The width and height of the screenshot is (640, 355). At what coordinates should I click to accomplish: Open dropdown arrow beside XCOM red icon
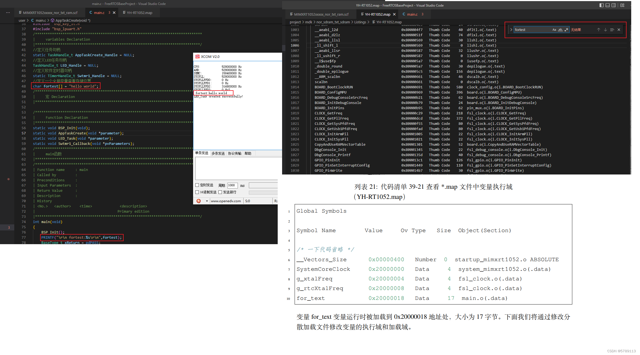(207, 201)
